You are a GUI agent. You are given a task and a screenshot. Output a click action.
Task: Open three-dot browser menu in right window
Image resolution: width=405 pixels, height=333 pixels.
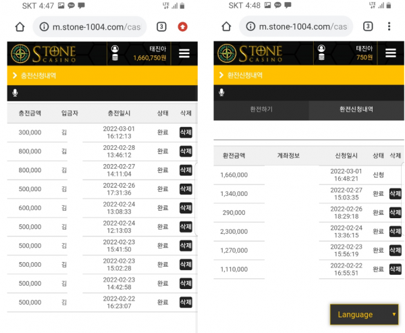389,27
